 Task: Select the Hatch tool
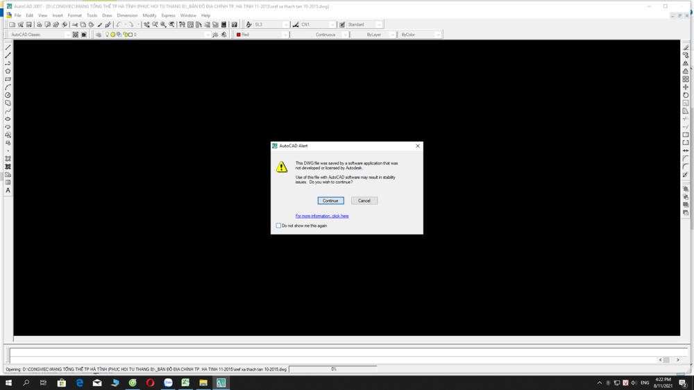pyautogui.click(x=8, y=158)
